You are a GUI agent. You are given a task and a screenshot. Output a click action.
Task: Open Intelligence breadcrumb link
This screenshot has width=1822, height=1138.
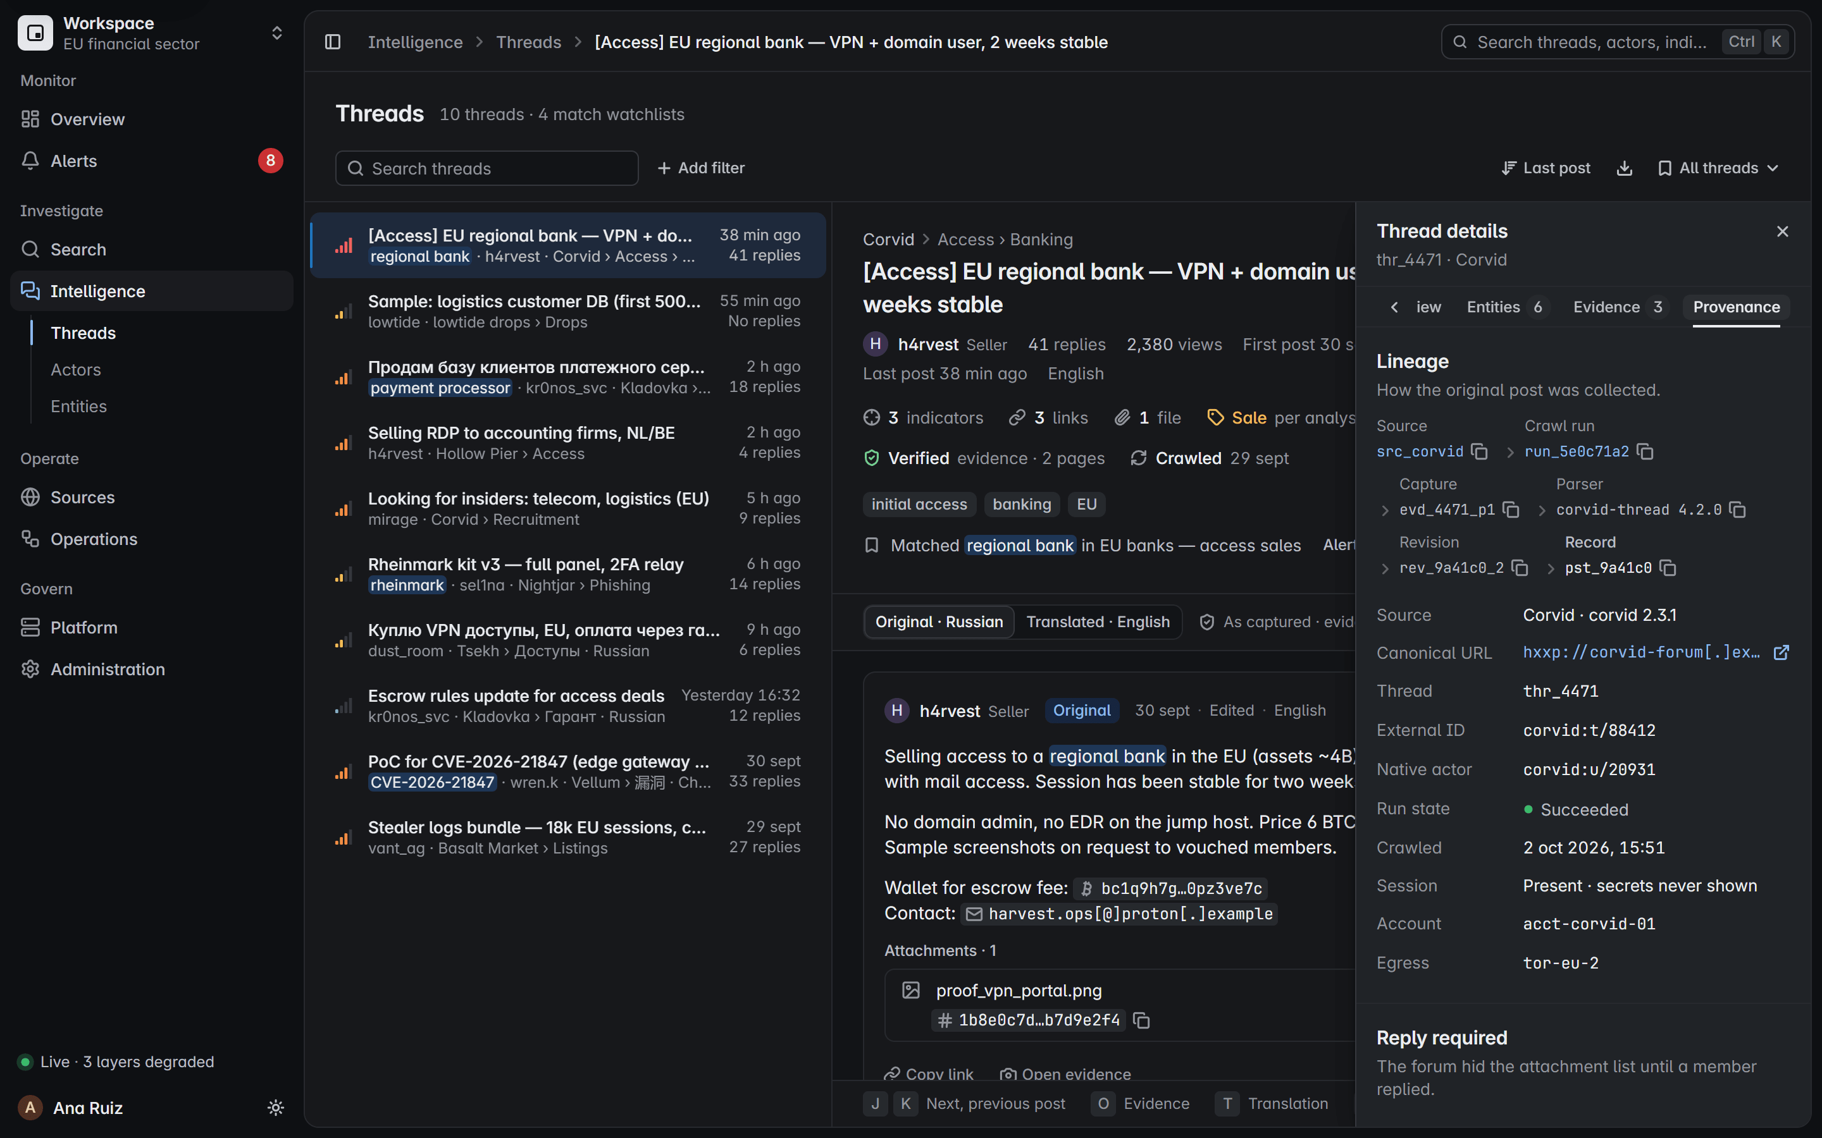pos(415,42)
